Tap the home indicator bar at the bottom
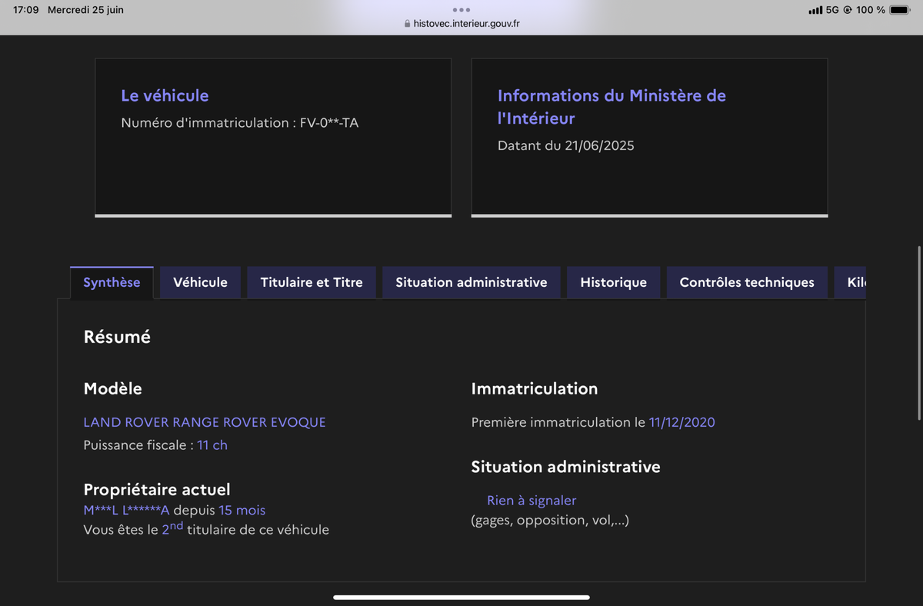This screenshot has height=606, width=923. pyautogui.click(x=461, y=598)
